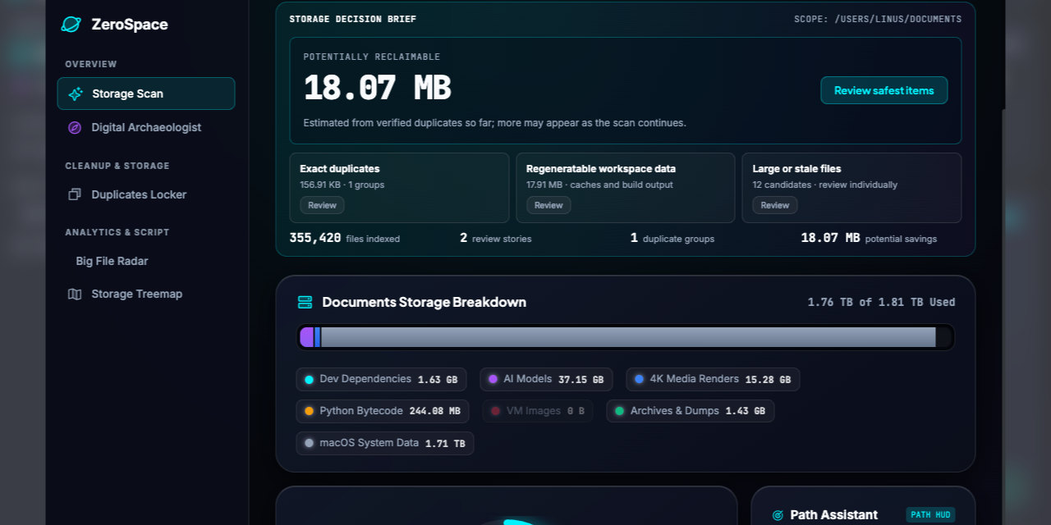Click the gray segment of storage bar
1051x525 pixels.
click(628, 337)
